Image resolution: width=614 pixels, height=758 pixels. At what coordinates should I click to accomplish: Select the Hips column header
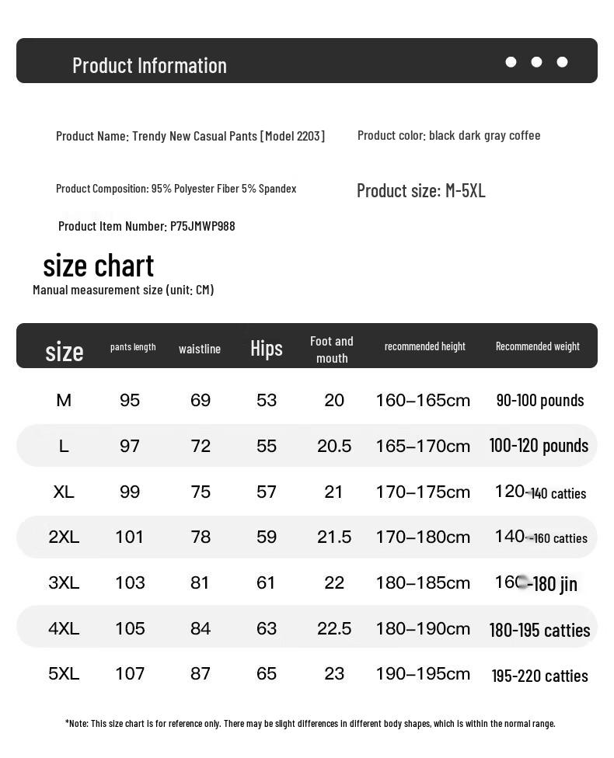point(266,349)
